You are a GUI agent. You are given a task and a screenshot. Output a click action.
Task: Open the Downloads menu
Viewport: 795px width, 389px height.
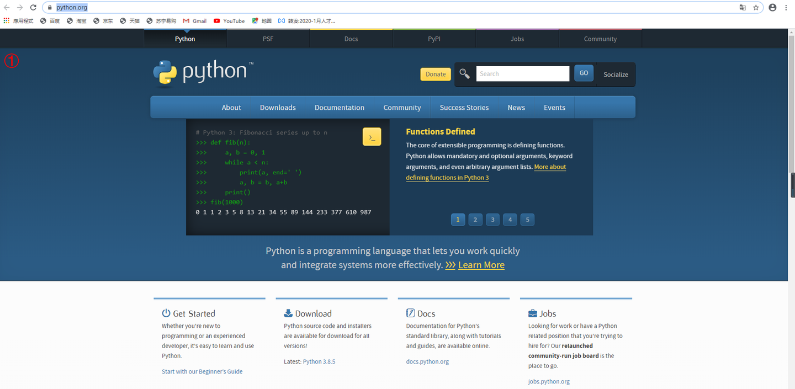pos(278,108)
